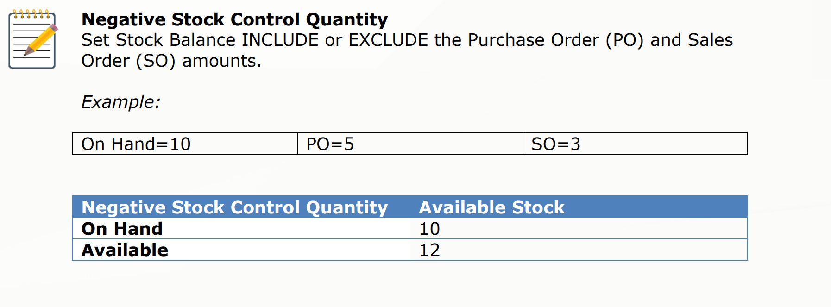Click the On Hand row label

click(x=122, y=229)
